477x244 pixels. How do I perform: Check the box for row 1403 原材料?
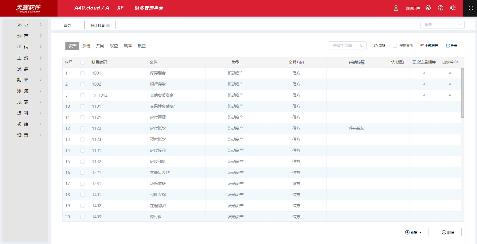point(82,217)
